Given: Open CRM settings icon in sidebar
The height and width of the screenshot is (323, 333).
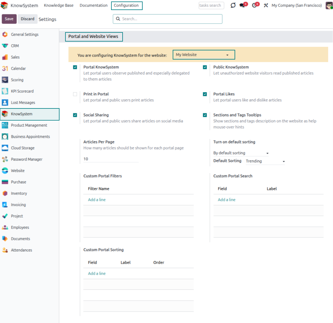Looking at the screenshot, I should (x=5, y=46).
